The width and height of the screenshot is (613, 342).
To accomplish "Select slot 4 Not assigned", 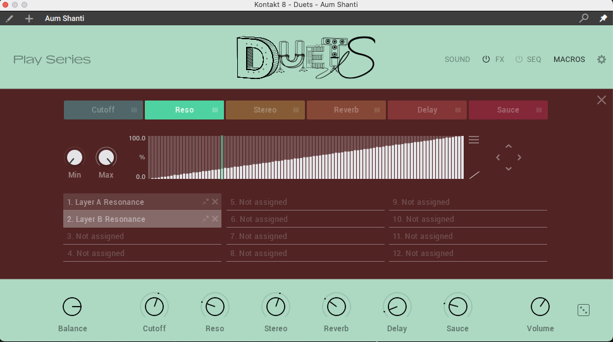I will [x=142, y=253].
